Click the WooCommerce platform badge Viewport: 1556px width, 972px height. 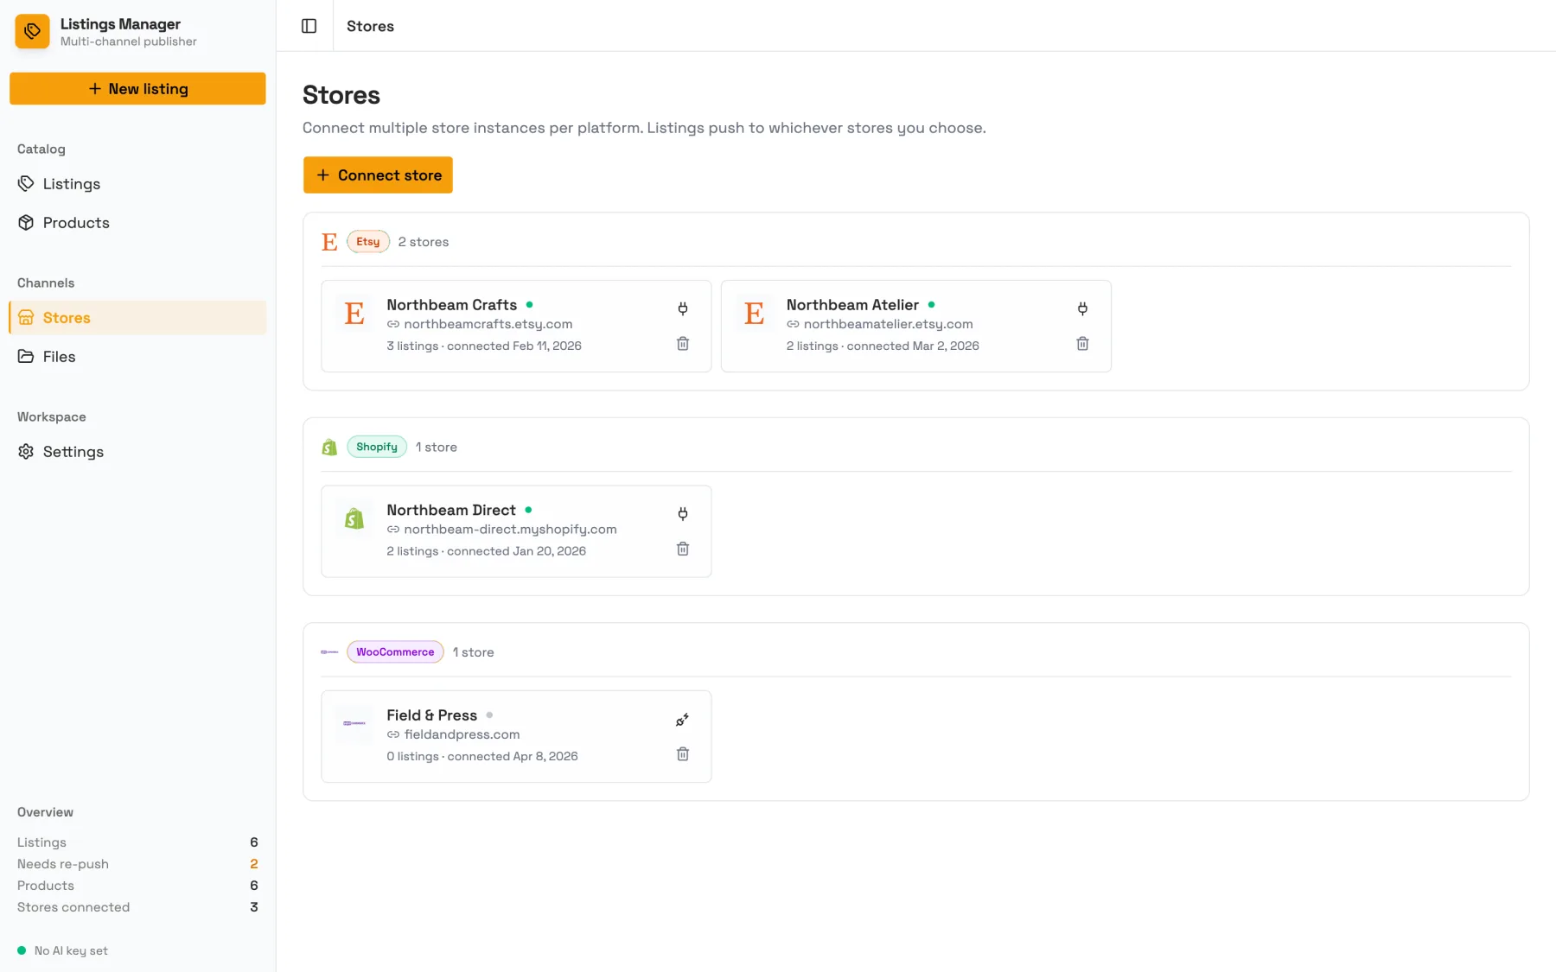pos(395,652)
